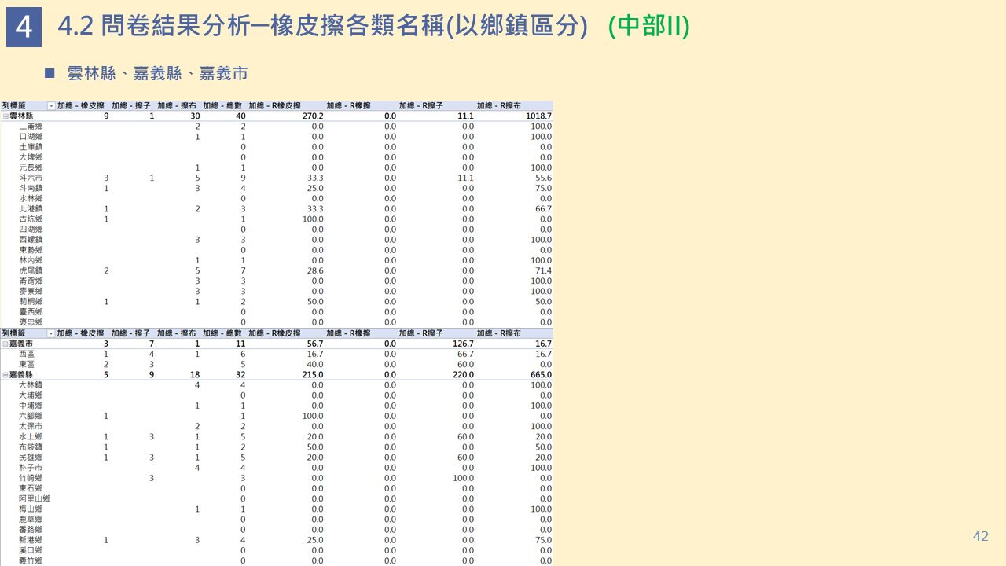Select the 莿桐鄉 row label
This screenshot has width=1006, height=566.
click(31, 301)
